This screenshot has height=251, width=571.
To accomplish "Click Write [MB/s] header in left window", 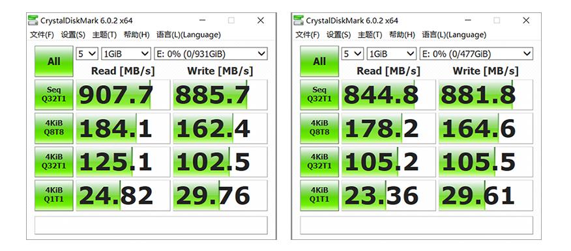I will (220, 71).
